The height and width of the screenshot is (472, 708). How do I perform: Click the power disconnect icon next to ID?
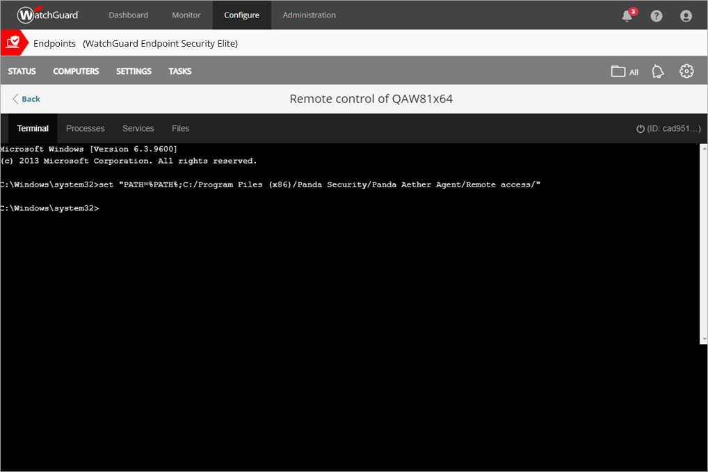(641, 129)
